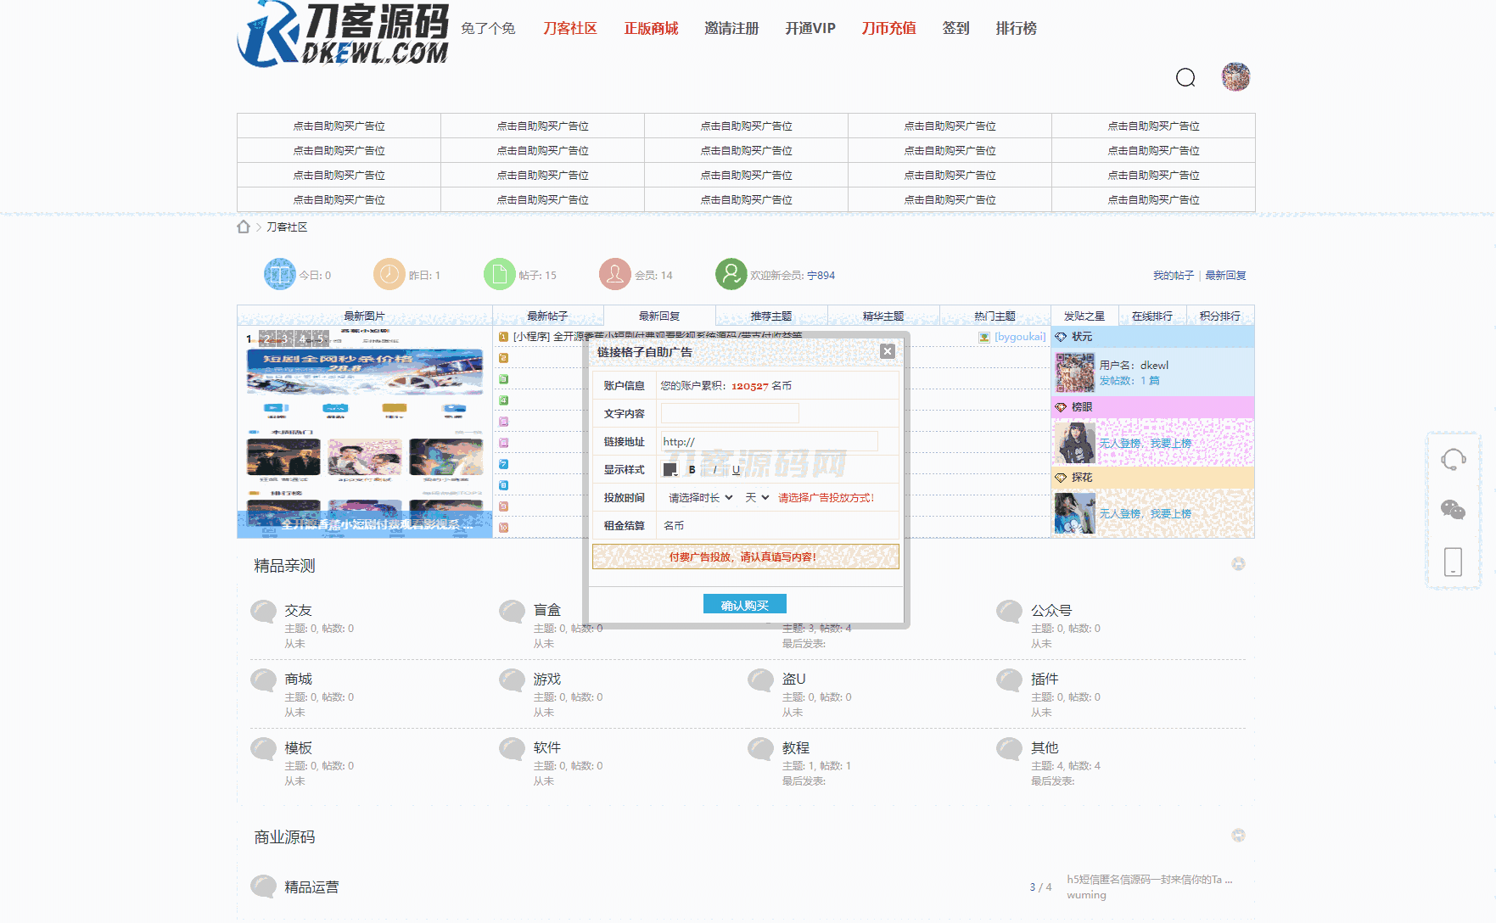Open 免了个兔 in top navigation
The height and width of the screenshot is (923, 1496).
tap(488, 28)
